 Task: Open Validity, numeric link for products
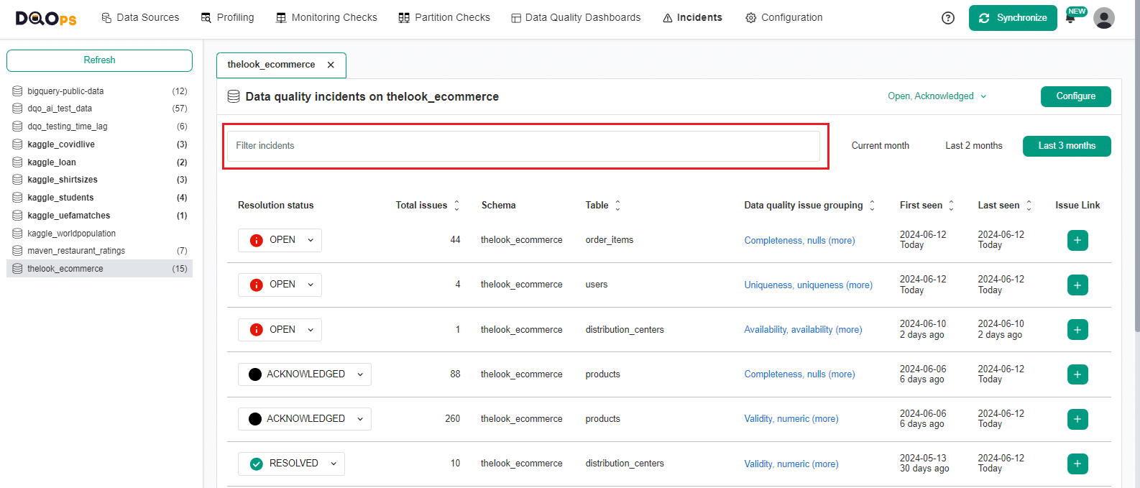pyautogui.click(x=791, y=419)
